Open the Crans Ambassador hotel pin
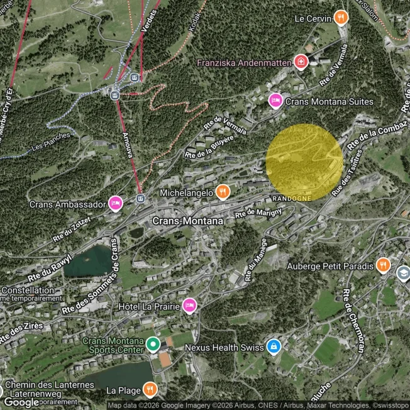The width and height of the screenshot is (410, 410). (116, 204)
